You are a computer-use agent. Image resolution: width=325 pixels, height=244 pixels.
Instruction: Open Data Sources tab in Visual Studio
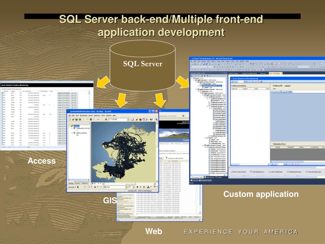209,177
